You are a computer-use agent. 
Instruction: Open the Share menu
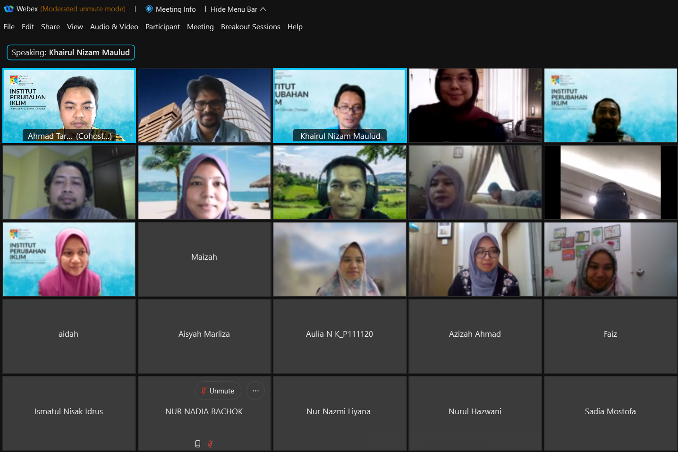click(50, 27)
